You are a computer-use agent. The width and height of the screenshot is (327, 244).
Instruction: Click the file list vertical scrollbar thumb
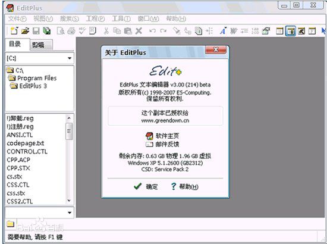69,131
